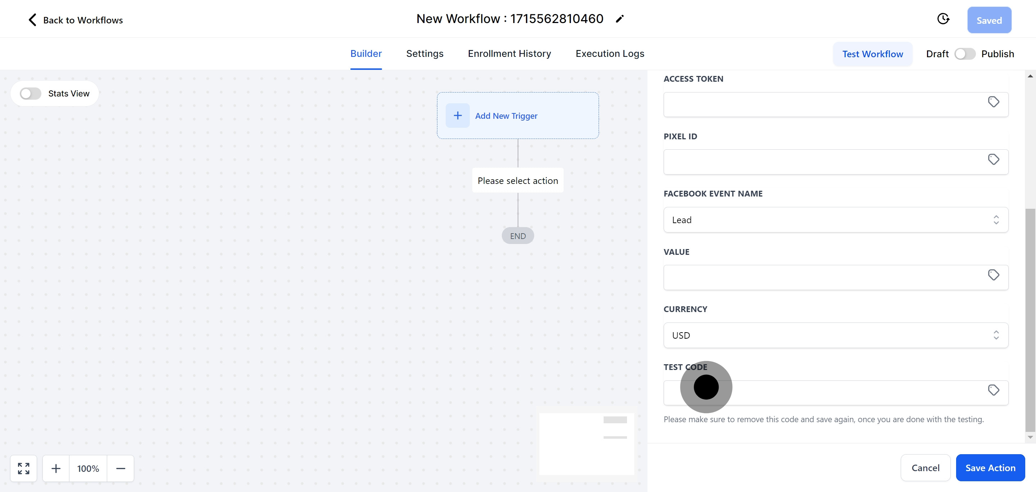Image resolution: width=1036 pixels, height=492 pixels.
Task: Switch to the Settings tab
Action: coord(424,54)
